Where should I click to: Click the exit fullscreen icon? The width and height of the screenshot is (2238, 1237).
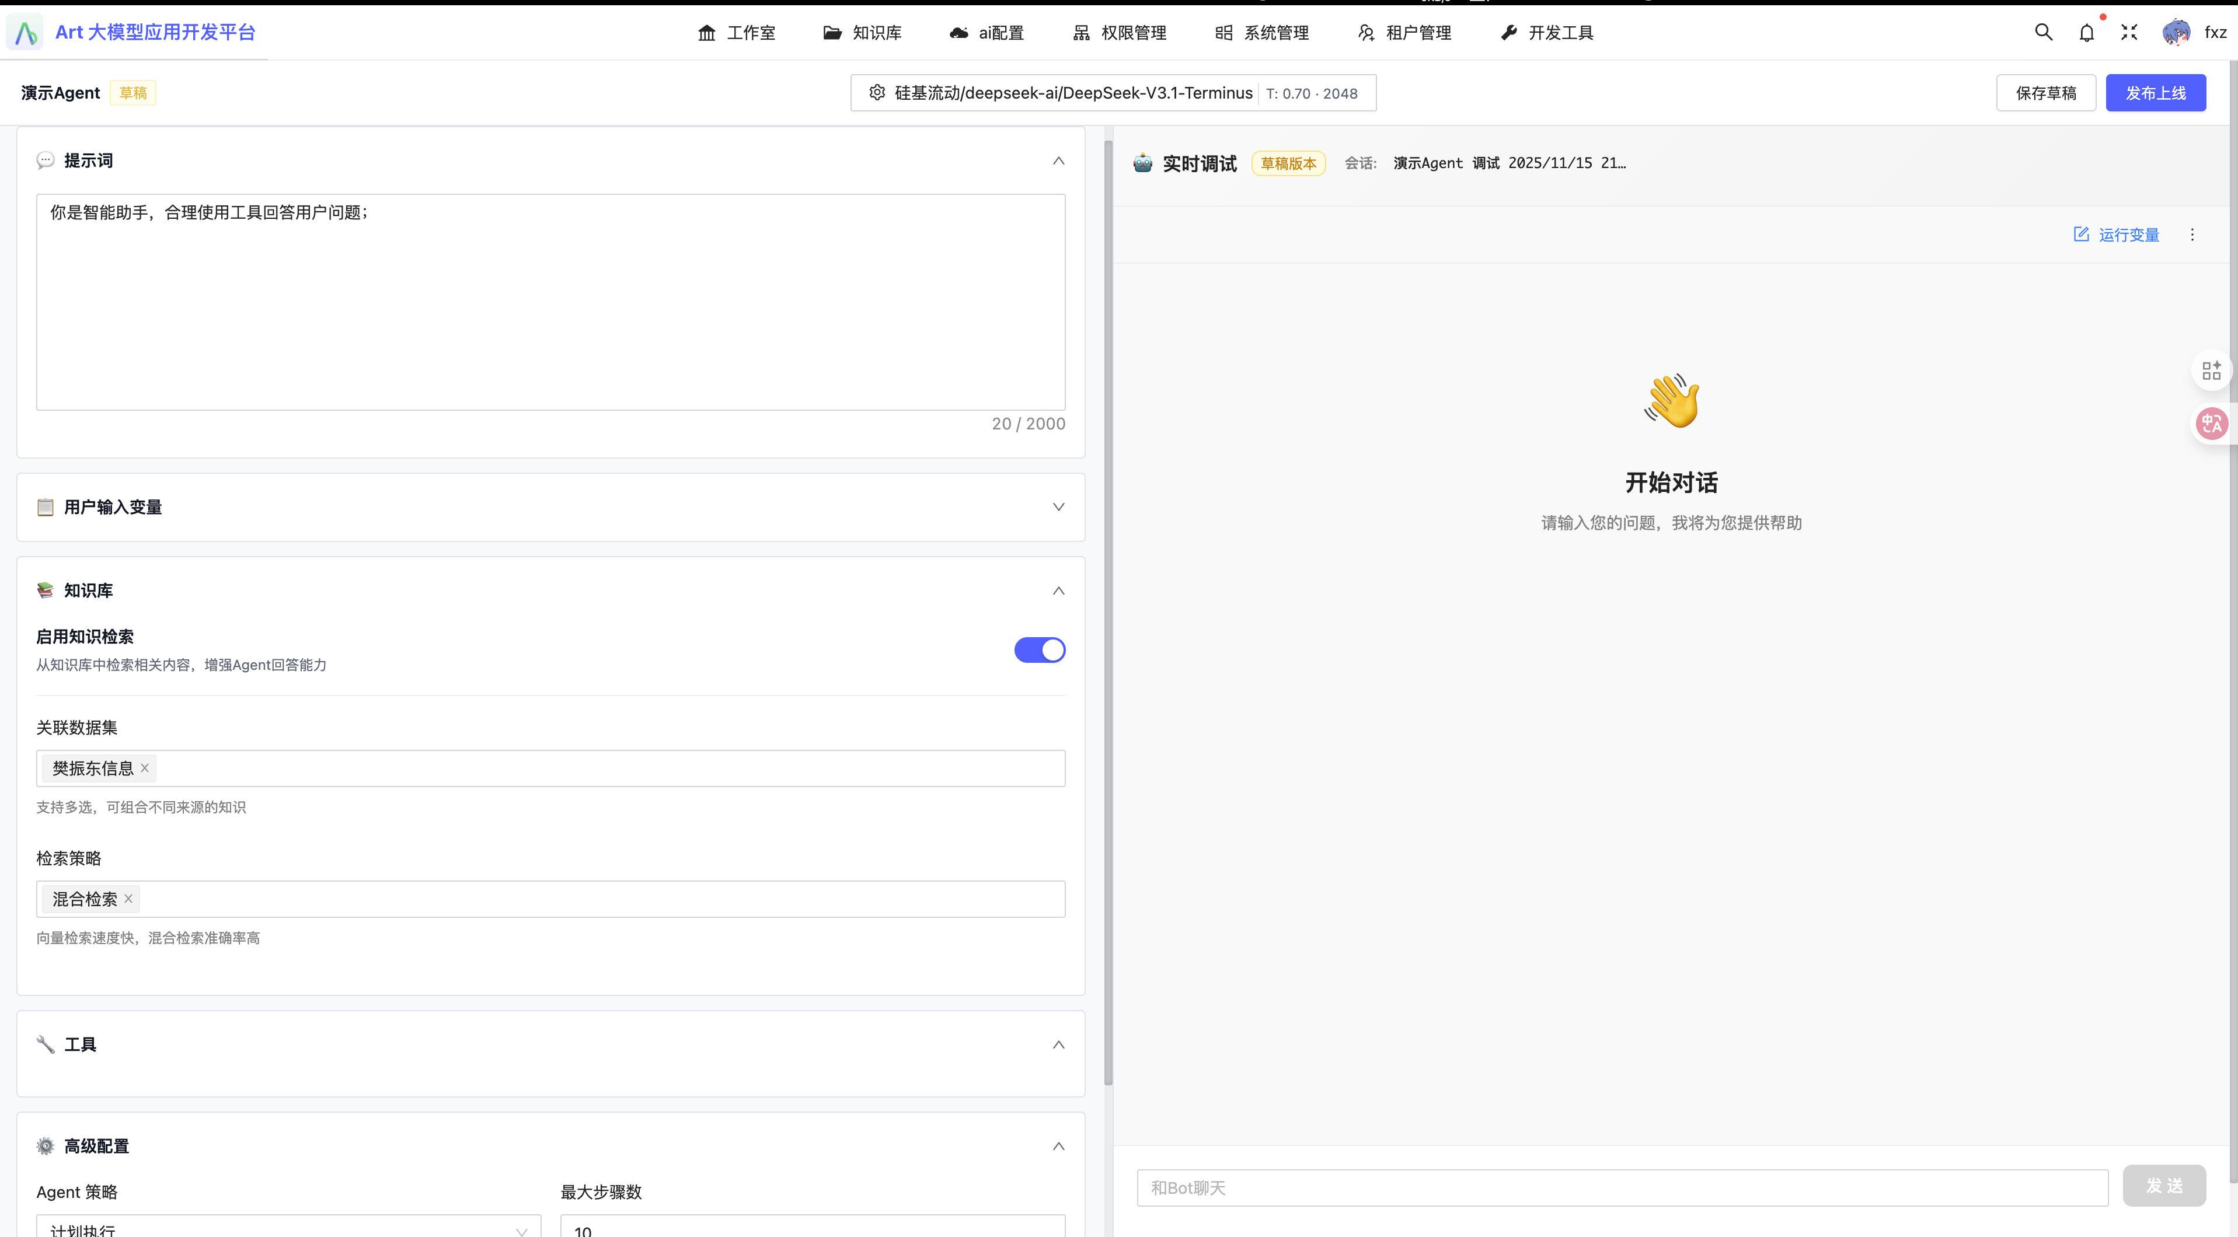pyautogui.click(x=2128, y=32)
